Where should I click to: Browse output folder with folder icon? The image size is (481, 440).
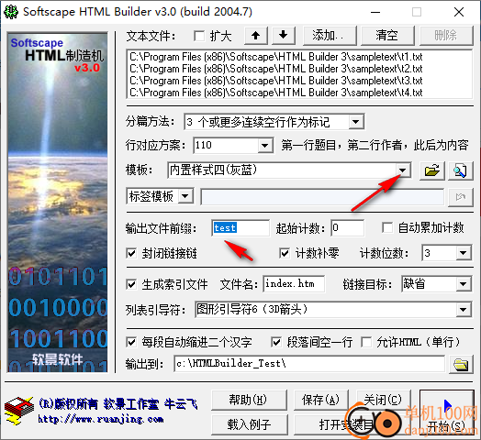click(461, 364)
